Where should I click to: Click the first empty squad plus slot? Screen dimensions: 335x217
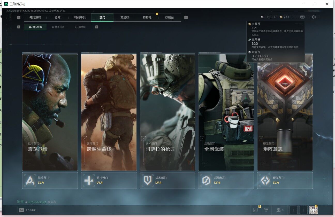pyautogui.click(x=293, y=210)
